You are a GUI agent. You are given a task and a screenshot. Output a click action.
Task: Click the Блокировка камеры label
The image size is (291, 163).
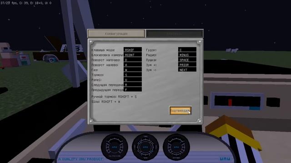pos(107,55)
